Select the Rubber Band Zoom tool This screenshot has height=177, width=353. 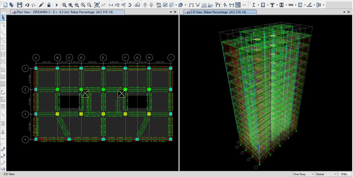click(x=64, y=5)
